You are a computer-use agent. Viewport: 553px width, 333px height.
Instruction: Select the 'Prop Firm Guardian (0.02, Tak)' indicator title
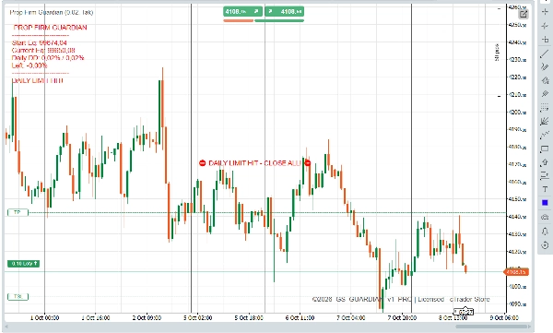52,12
